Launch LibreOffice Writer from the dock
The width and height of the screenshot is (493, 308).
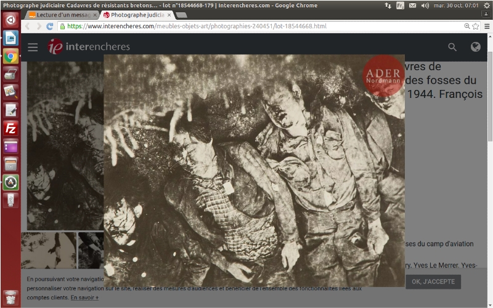pos(10,38)
